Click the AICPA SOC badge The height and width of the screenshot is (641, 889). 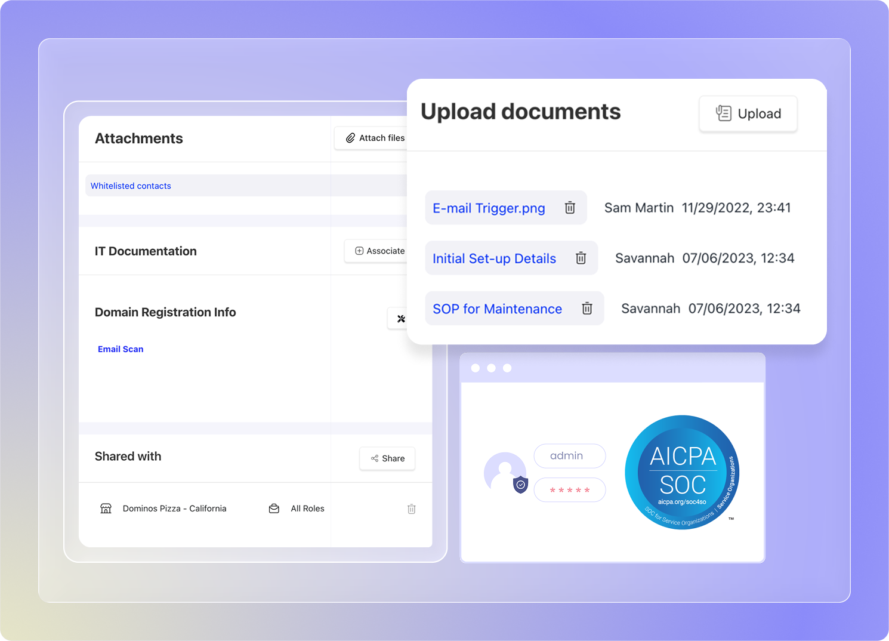682,472
